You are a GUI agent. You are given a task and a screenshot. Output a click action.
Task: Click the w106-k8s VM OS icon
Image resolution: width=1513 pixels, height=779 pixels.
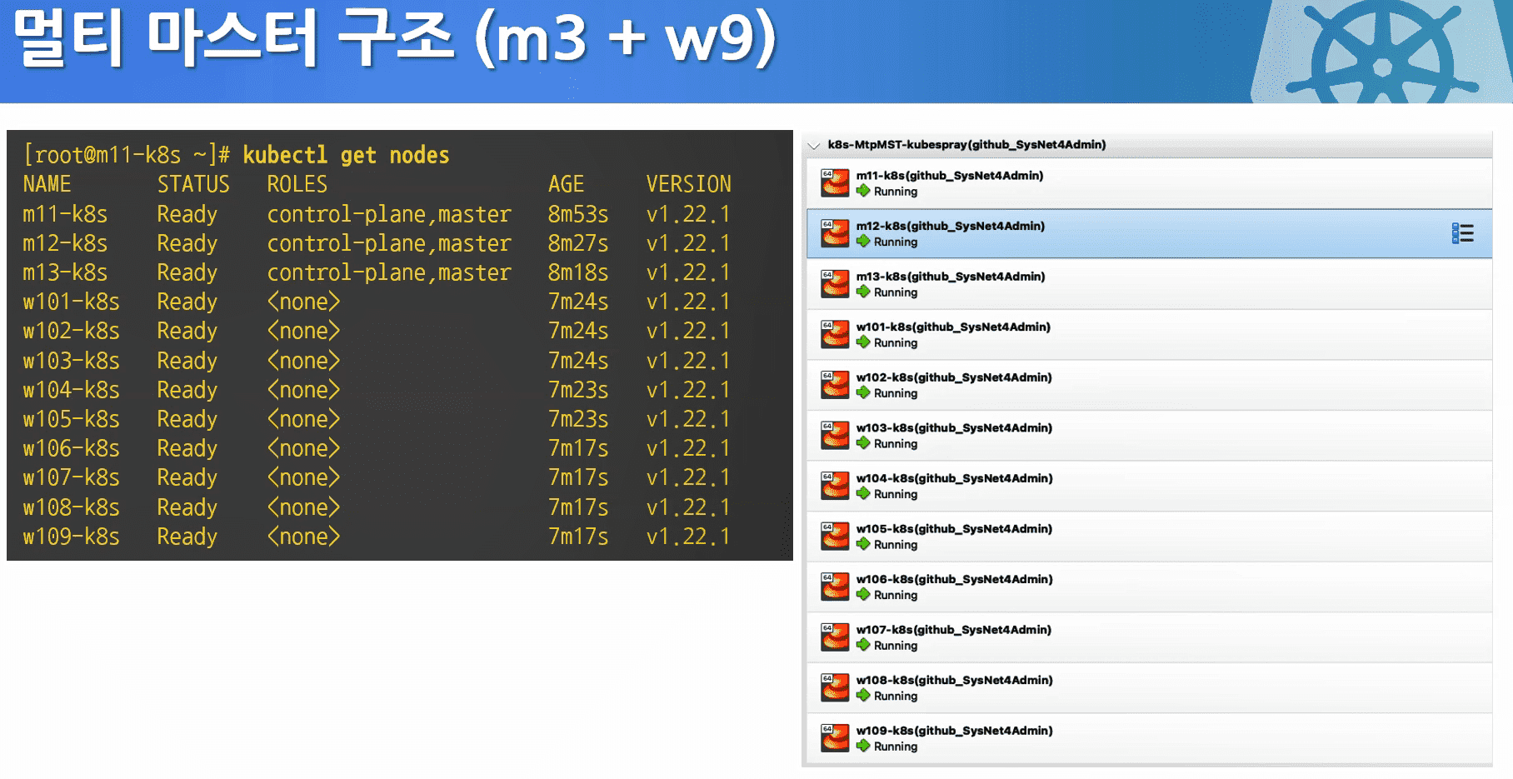click(x=835, y=587)
